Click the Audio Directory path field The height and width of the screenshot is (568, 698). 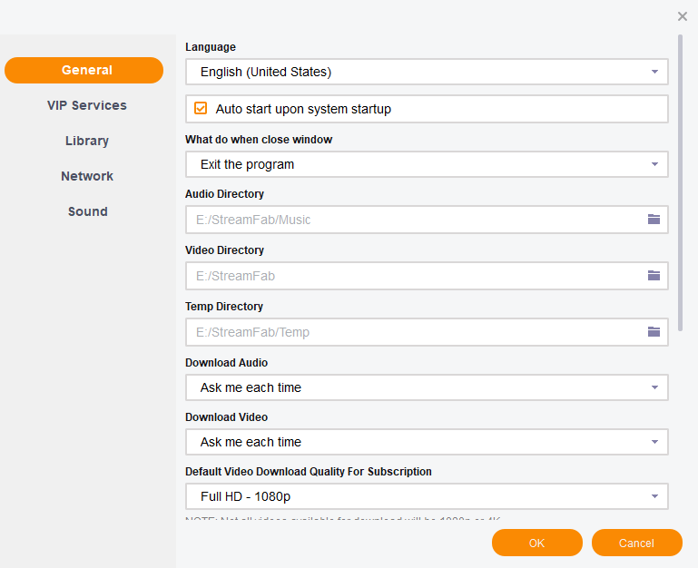point(413,220)
